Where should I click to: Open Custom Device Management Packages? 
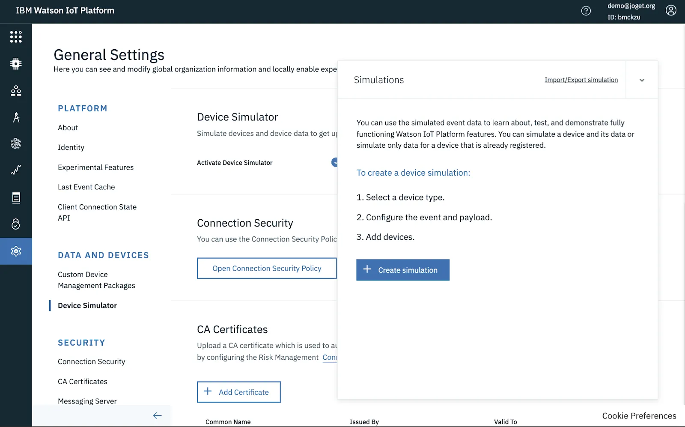(96, 280)
